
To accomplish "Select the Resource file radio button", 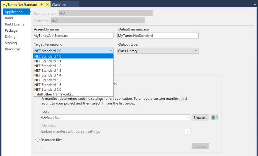I will click(x=38, y=140).
